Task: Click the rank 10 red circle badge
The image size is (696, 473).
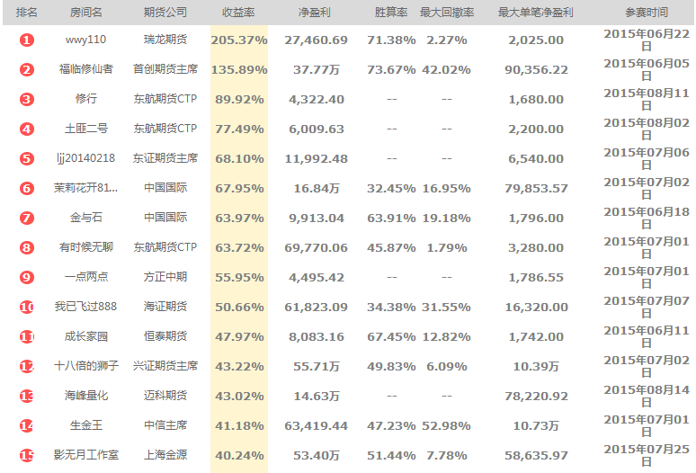Action: tap(27, 307)
